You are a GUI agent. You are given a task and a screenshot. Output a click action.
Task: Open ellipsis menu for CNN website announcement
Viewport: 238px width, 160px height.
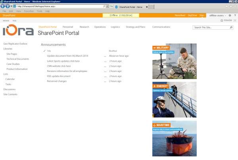[x=105, y=66]
